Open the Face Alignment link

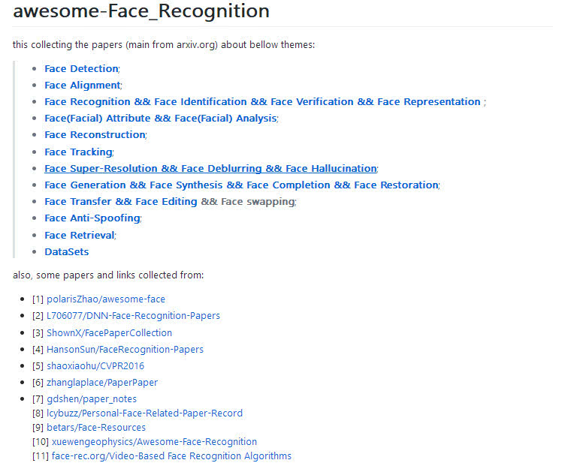82,86
